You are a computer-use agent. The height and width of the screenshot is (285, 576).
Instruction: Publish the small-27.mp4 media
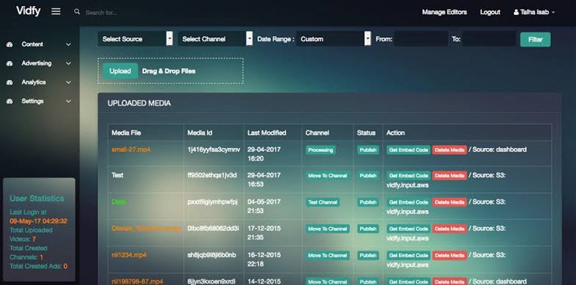(368, 150)
